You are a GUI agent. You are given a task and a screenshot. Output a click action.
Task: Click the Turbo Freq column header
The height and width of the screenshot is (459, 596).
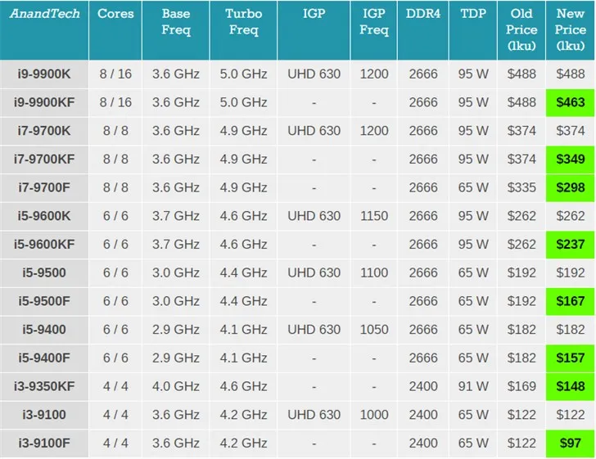(243, 30)
